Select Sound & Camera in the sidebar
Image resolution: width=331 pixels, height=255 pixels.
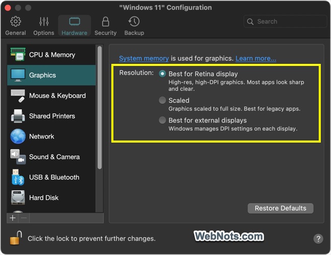(x=51, y=157)
